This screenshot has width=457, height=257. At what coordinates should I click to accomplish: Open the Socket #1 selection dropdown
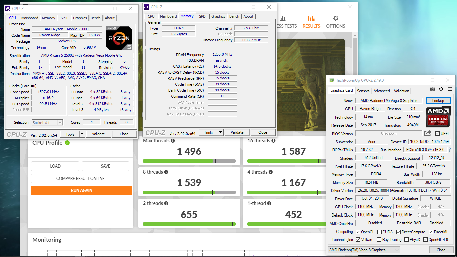(x=47, y=123)
